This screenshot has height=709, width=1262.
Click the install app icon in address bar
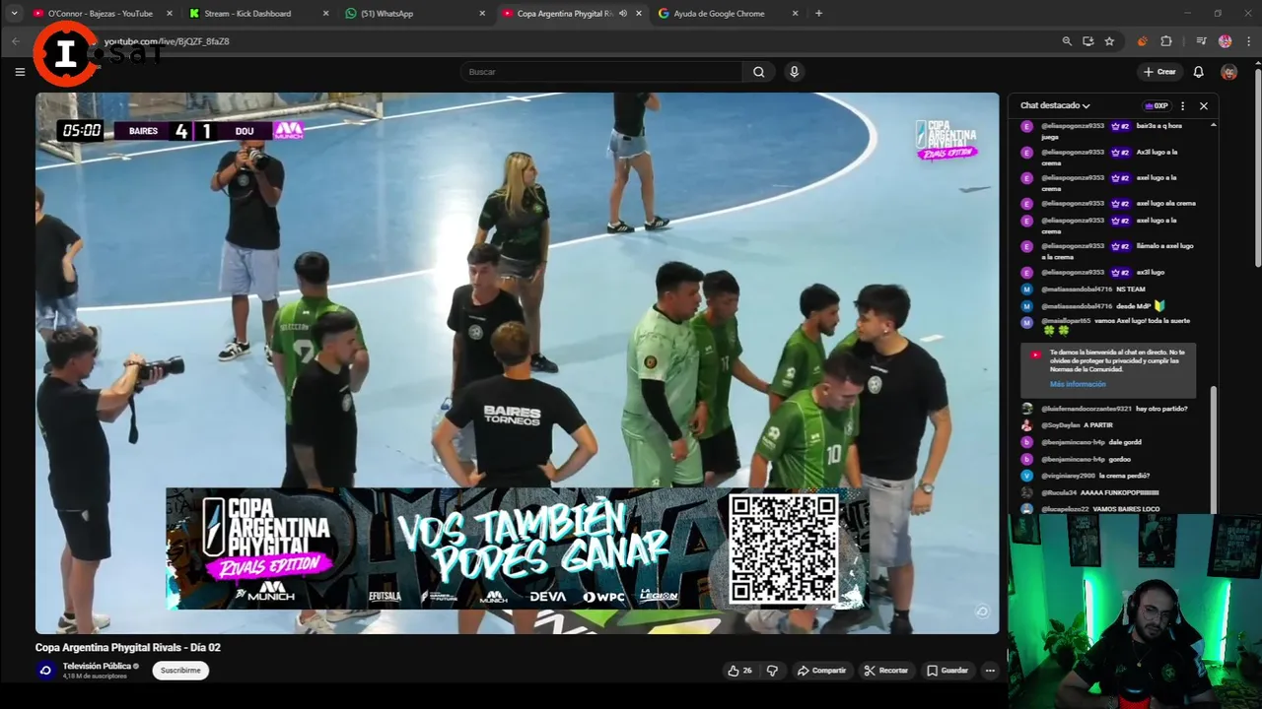(x=1088, y=41)
